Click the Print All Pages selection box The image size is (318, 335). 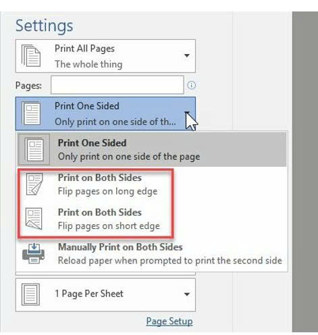[105, 56]
